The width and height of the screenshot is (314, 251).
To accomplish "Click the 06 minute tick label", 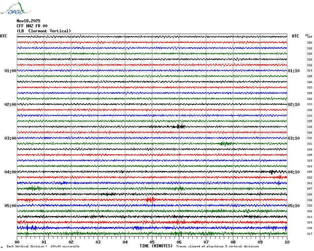I will [x=179, y=242].
